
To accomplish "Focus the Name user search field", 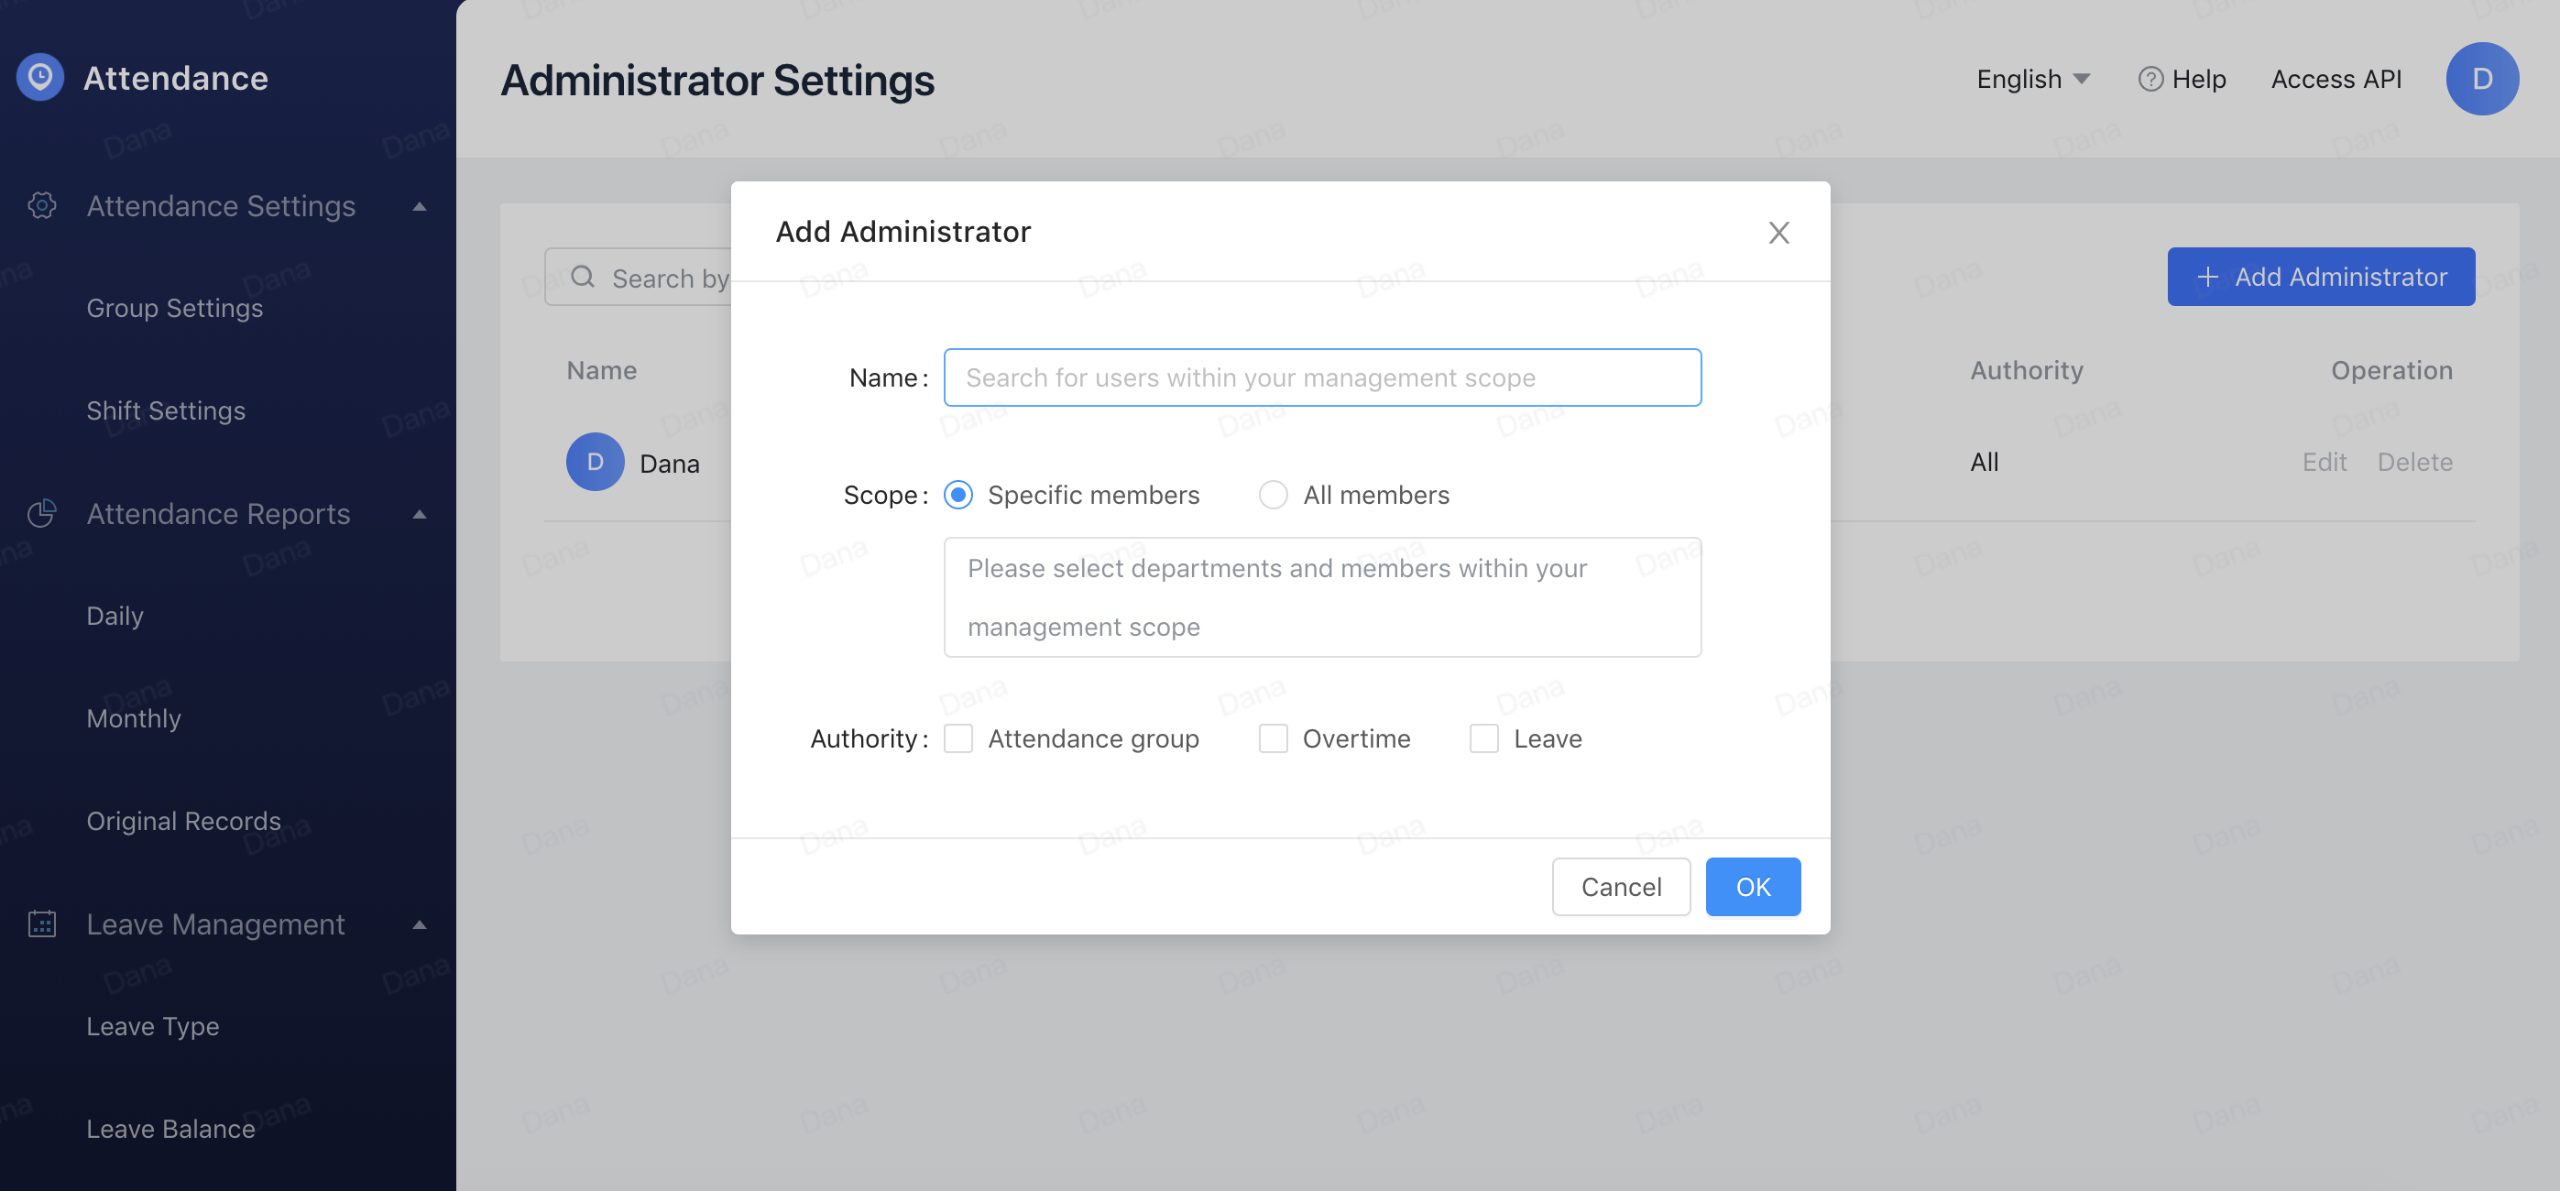I will point(1322,377).
